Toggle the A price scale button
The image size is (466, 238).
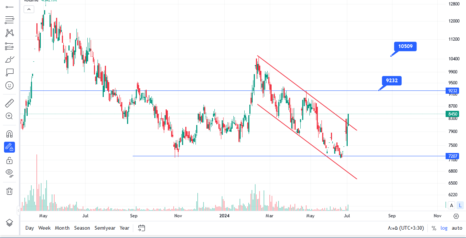pyautogui.click(x=451, y=205)
